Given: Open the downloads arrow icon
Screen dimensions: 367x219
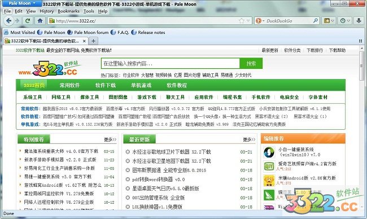Looking at the screenshot, I should pyautogui.click(x=359, y=21).
